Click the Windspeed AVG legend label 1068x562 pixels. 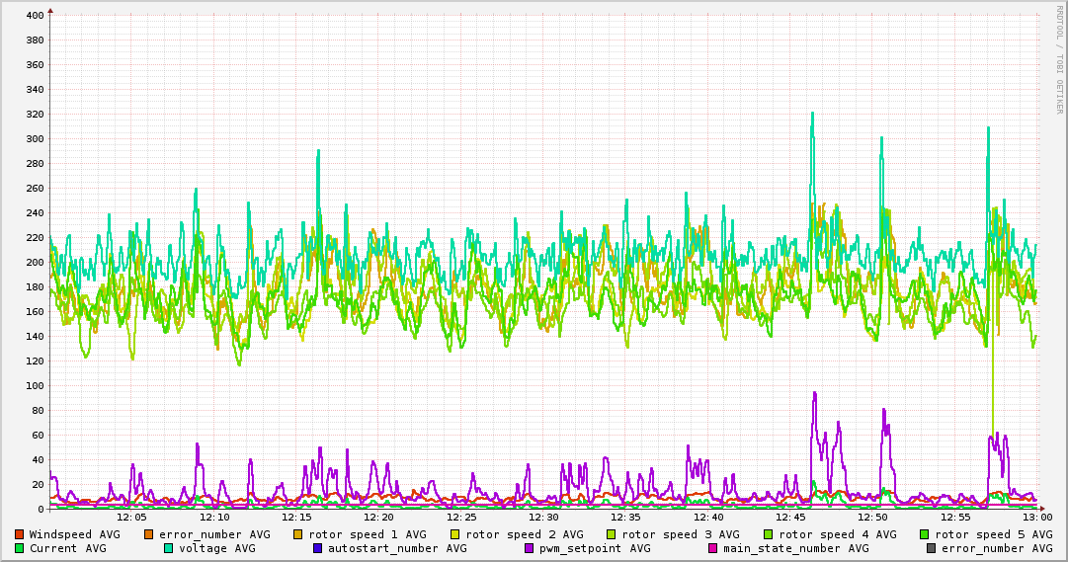pos(74,534)
